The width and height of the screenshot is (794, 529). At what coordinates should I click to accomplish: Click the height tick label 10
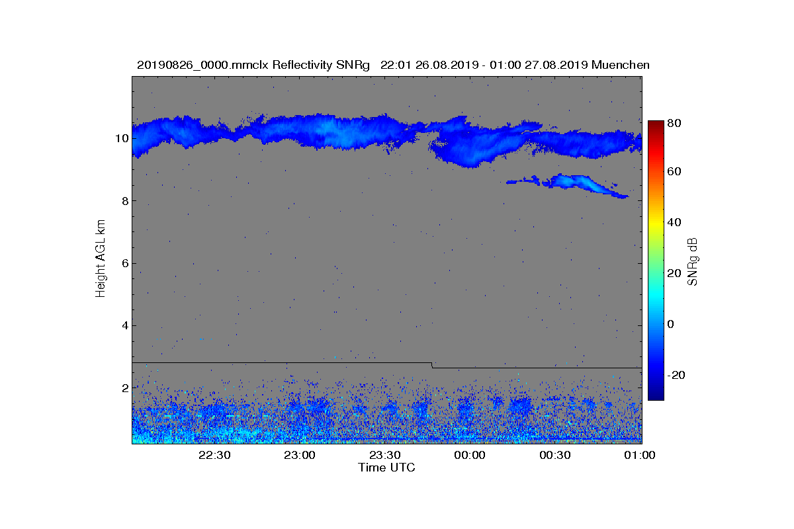pyautogui.click(x=121, y=138)
